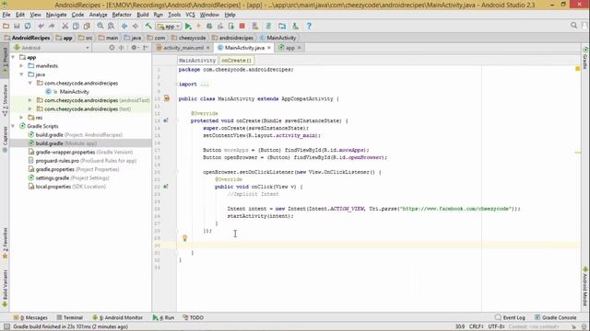The height and width of the screenshot is (331, 590).
Task: Toggle the Gradle tool window on right edge
Action: (585, 58)
